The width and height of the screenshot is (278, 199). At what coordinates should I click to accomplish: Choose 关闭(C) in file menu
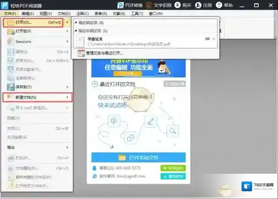pos(37,128)
